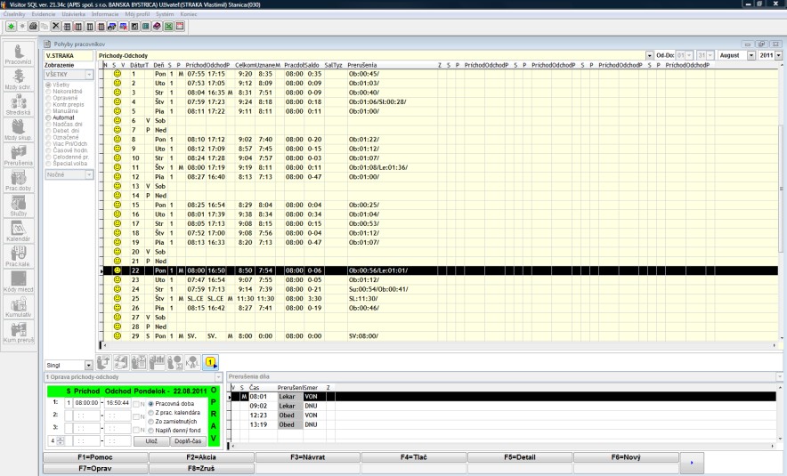Open the Strediská sidebar icon
787x476 pixels.
pyautogui.click(x=18, y=106)
